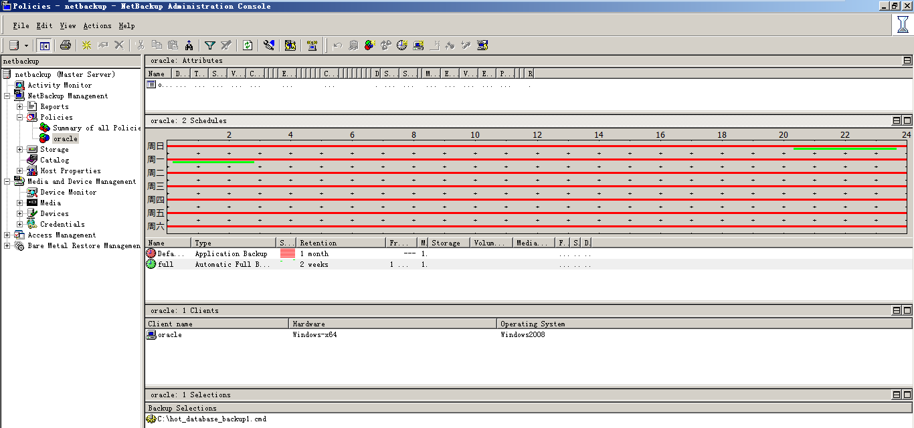Open the dropdown arrow beside server icon

click(x=26, y=45)
